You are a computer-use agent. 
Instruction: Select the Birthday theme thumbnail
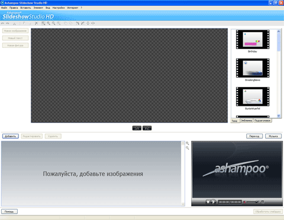coord(253,40)
